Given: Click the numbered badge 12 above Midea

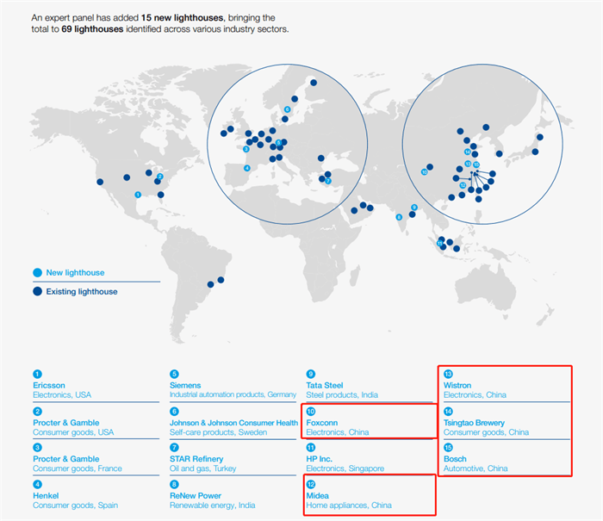Looking at the screenshot, I should (x=311, y=485).
